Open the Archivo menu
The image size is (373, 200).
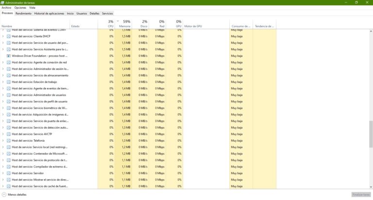(x=6, y=8)
